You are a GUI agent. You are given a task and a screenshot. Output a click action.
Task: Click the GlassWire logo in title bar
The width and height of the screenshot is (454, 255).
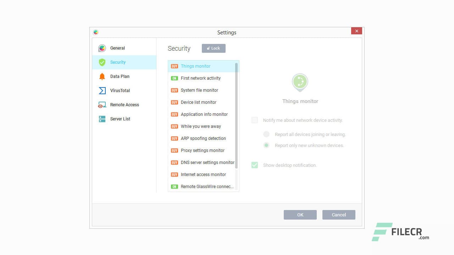point(95,32)
